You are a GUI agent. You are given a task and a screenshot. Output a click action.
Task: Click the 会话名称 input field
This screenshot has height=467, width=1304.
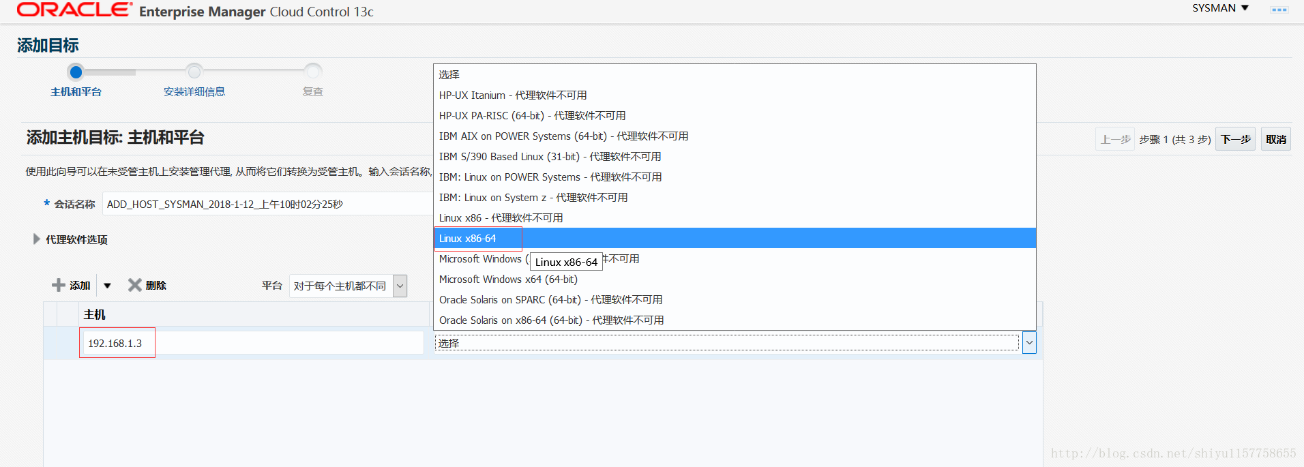tap(267, 204)
